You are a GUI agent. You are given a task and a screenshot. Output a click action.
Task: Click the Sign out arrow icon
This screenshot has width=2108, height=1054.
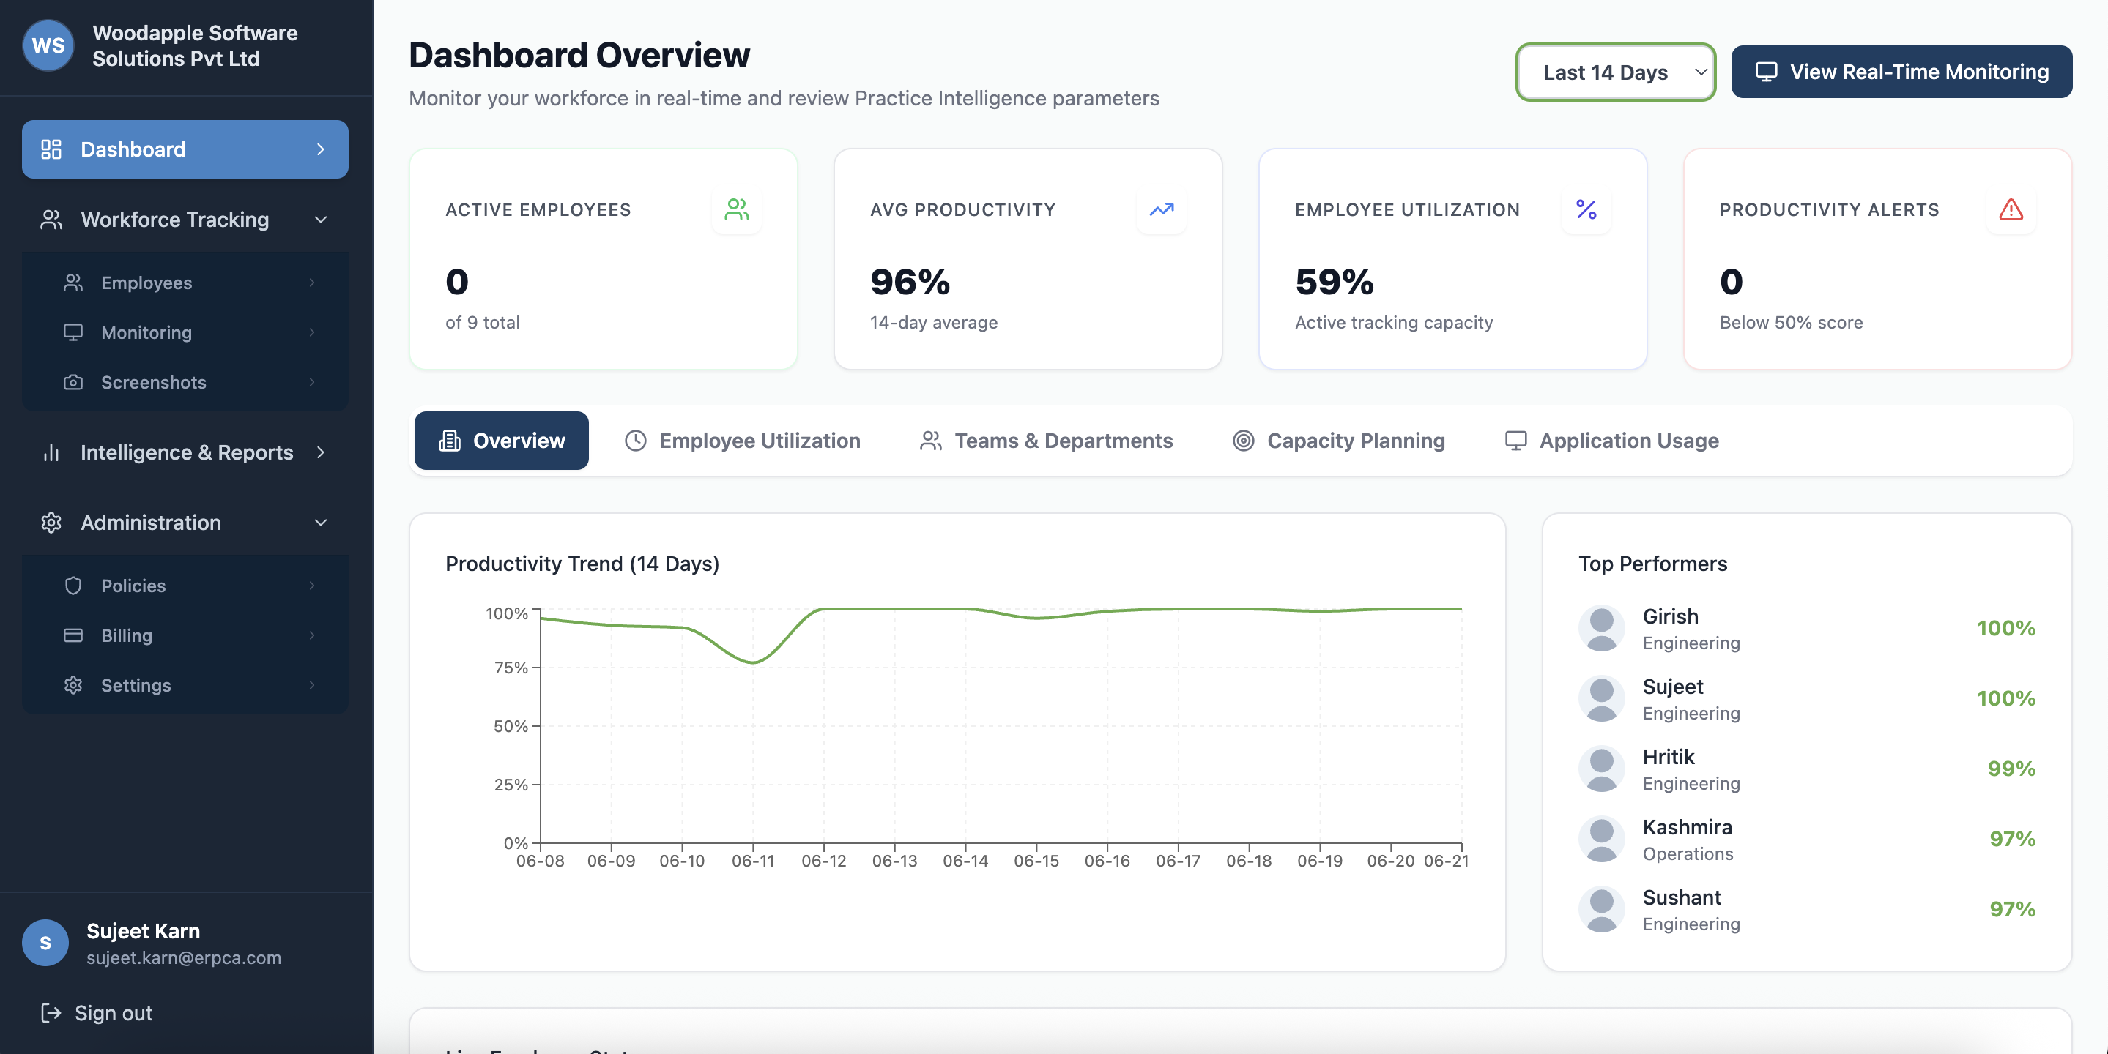[51, 1012]
